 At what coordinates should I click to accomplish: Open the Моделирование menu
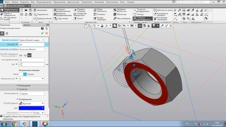(x=44, y=2)
